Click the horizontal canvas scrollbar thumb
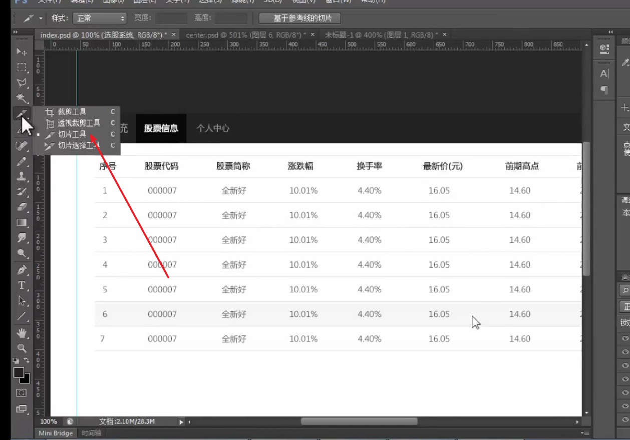The height and width of the screenshot is (440, 630). 359,422
